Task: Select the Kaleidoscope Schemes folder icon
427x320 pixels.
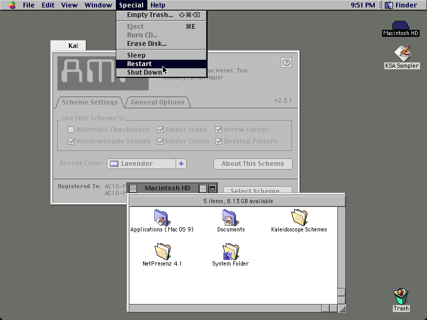Action: coord(299,217)
